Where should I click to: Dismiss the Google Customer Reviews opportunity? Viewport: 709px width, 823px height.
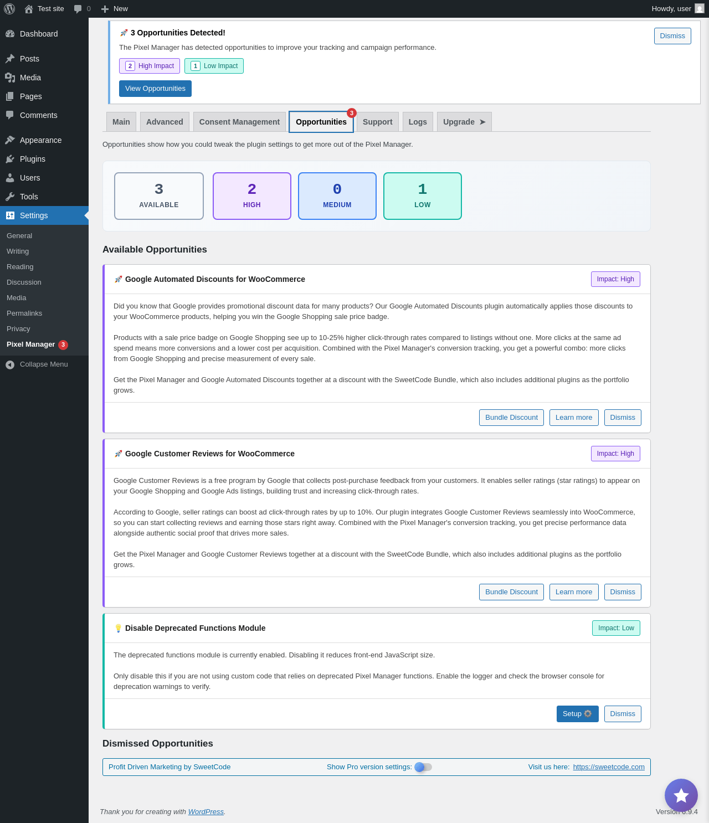tap(623, 592)
